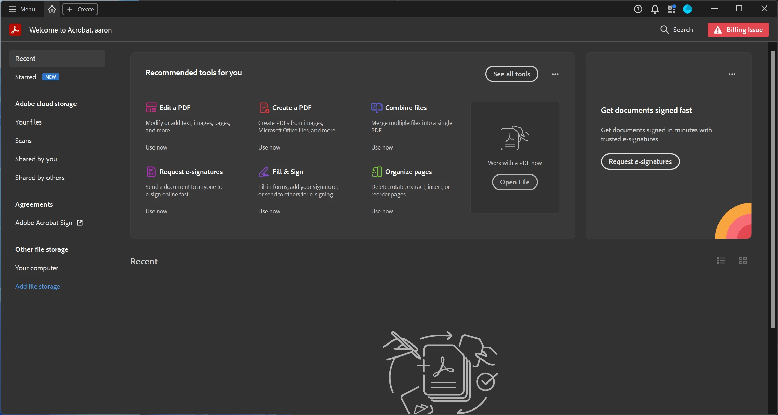Switch Recent files to grid view
The height and width of the screenshot is (415, 778).
[743, 261]
